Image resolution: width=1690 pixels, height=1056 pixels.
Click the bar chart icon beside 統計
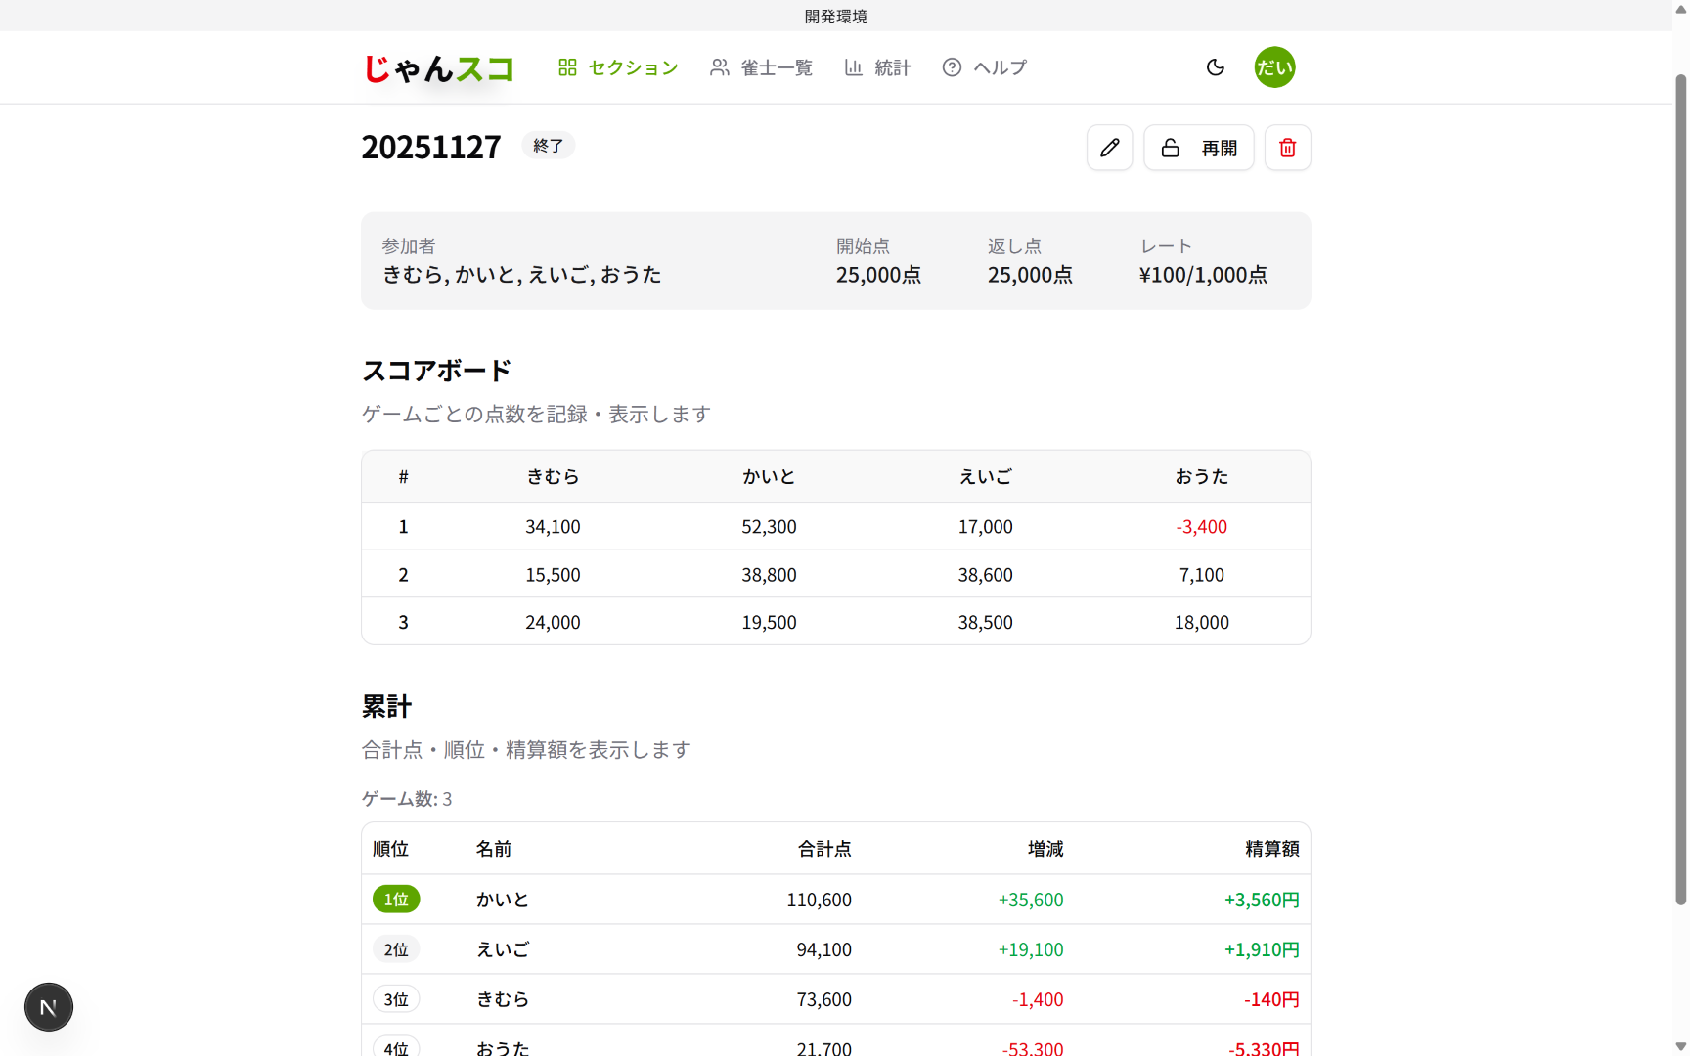tap(853, 66)
